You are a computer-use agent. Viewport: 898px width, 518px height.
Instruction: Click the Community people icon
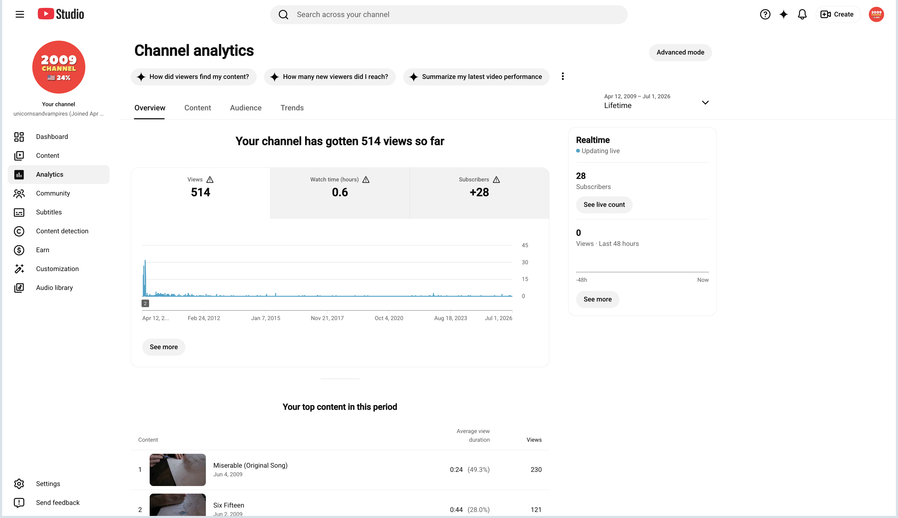(x=19, y=193)
